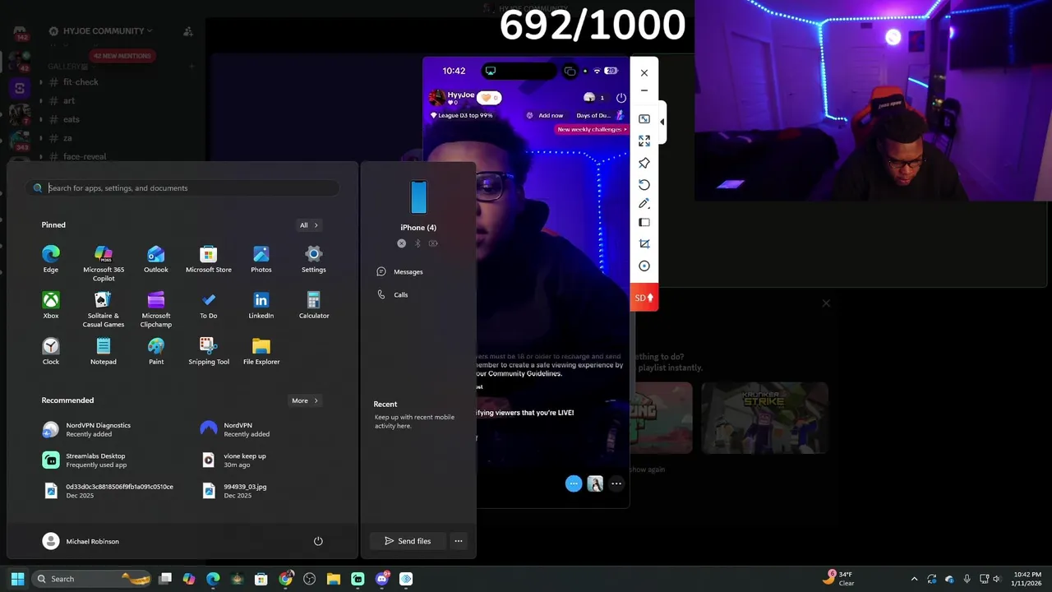The image size is (1052, 592).
Task: Toggle Do Not Disturb icon under iPhone
Action: [401, 243]
